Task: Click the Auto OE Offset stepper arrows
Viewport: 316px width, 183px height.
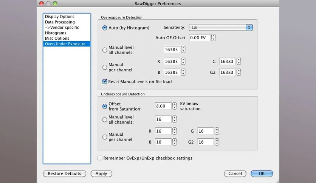Action: [x=213, y=38]
